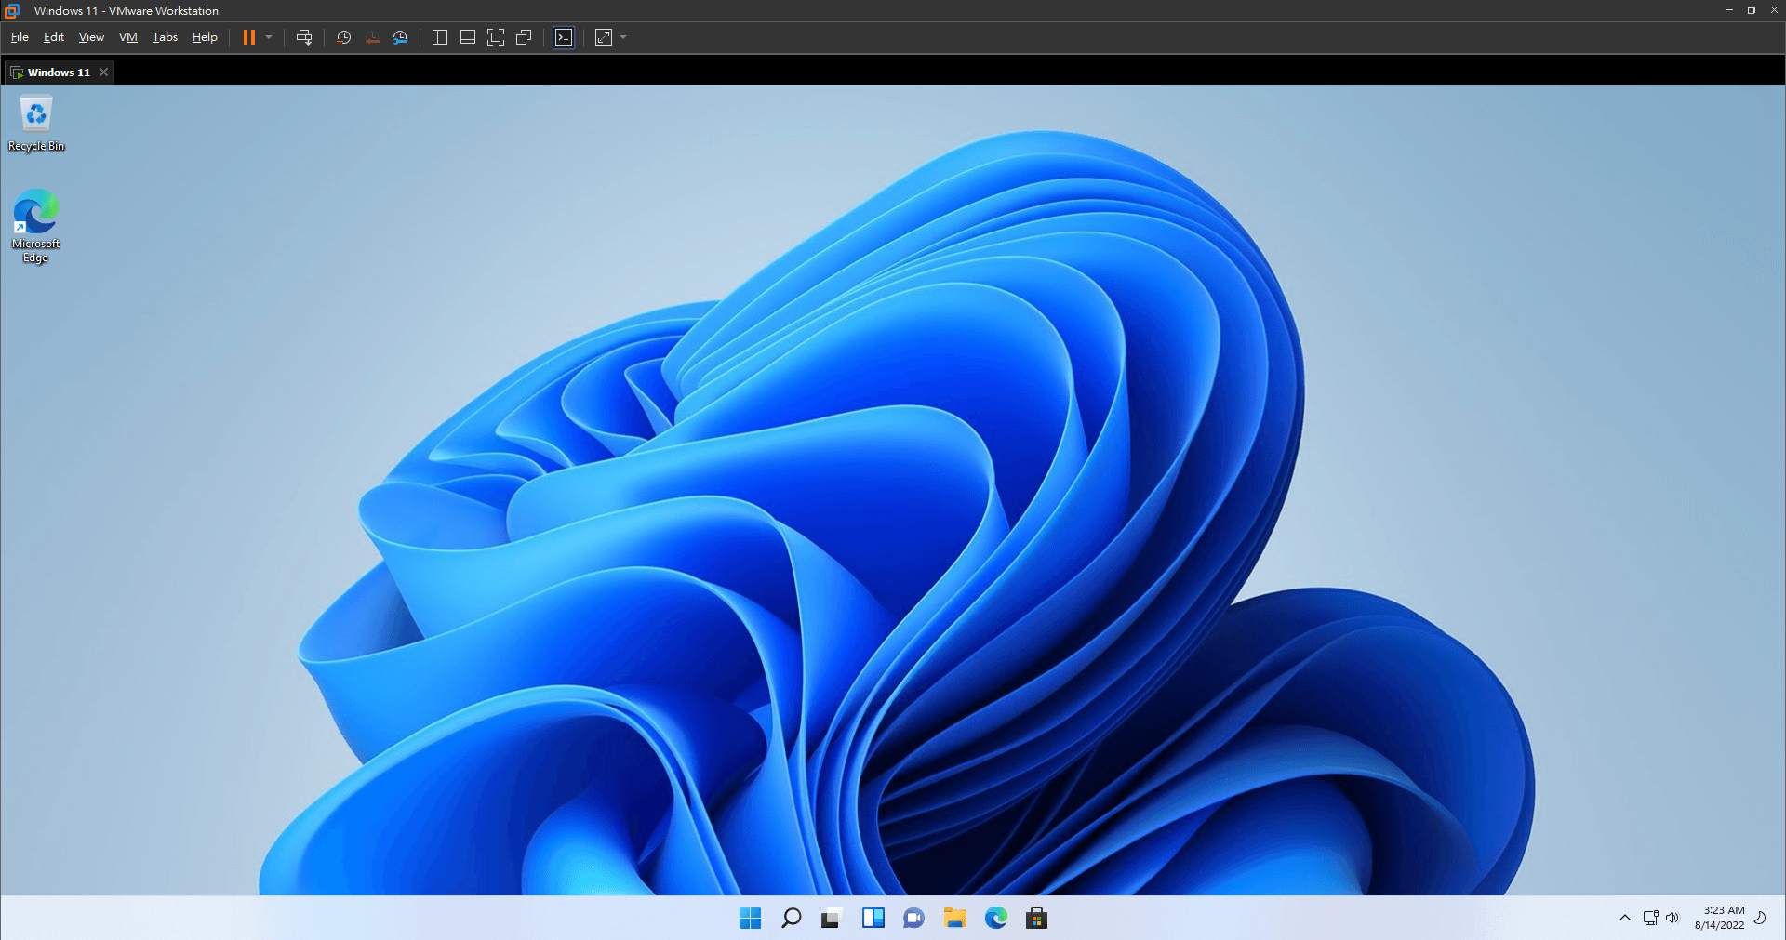Open the power options dropdown arrow
Screen dimensions: 1786x940
(x=269, y=37)
